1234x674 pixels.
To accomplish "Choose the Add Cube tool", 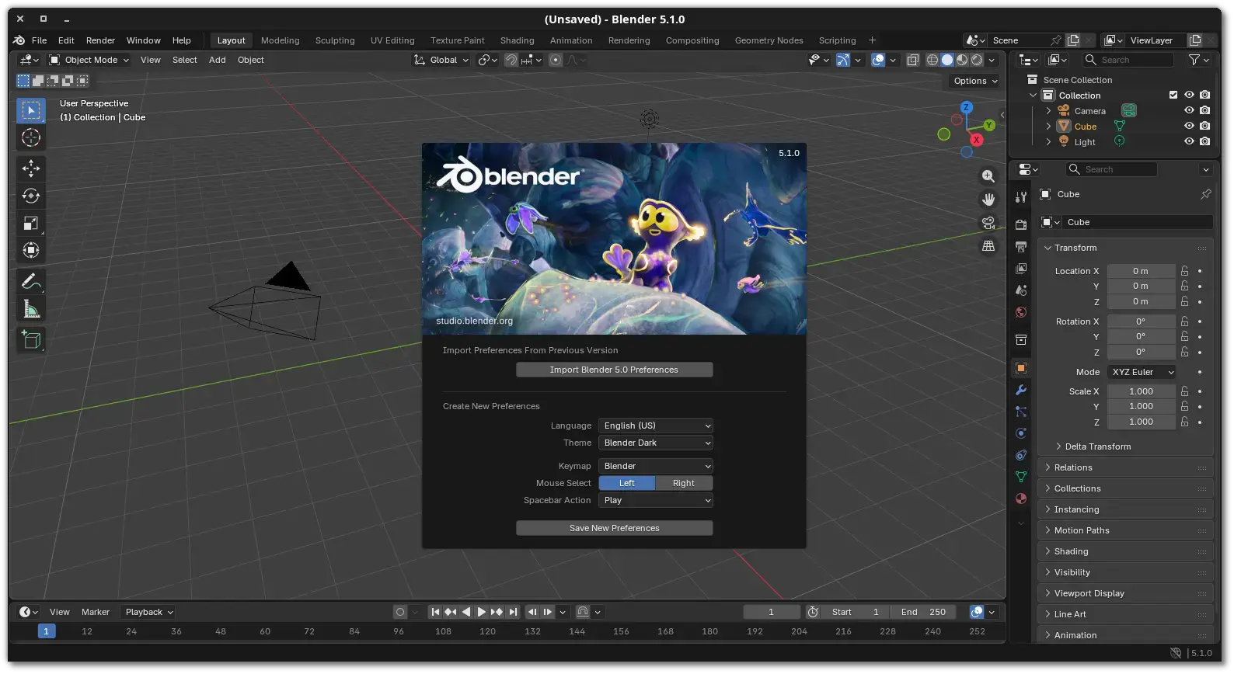I will tap(31, 339).
